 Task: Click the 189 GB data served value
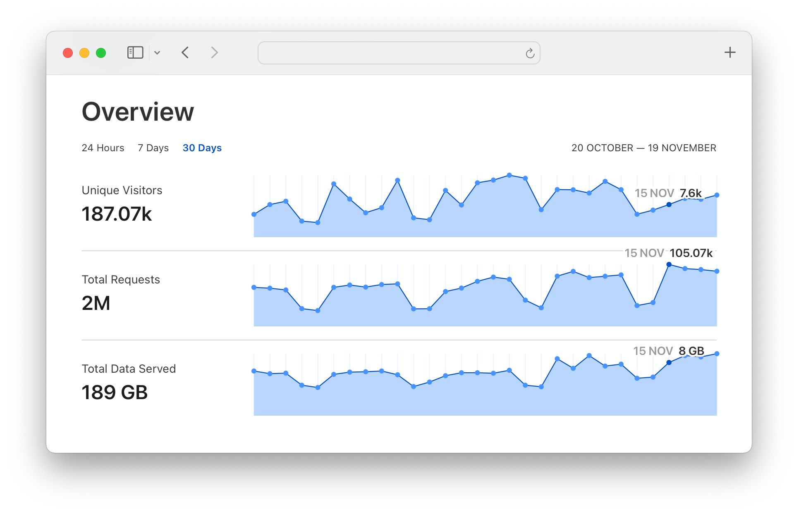pos(115,393)
